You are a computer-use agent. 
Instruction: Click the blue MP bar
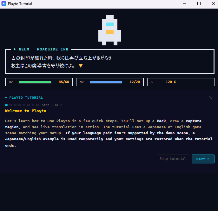click(x=106, y=82)
